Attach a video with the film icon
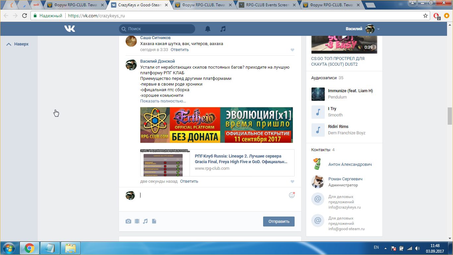This screenshot has width=453, height=255. coord(137,221)
